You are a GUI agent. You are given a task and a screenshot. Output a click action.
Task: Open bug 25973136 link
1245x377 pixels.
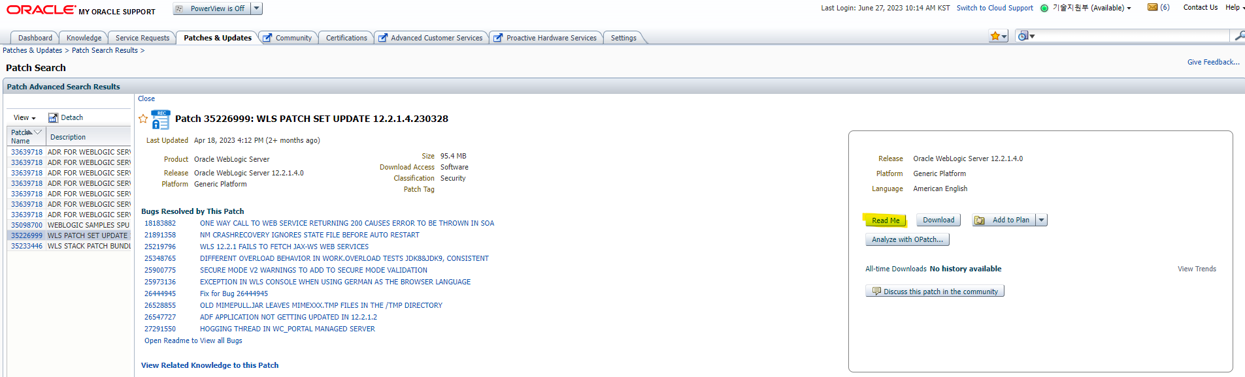click(x=160, y=282)
